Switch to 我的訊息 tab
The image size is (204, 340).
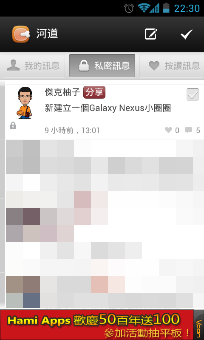33,66
